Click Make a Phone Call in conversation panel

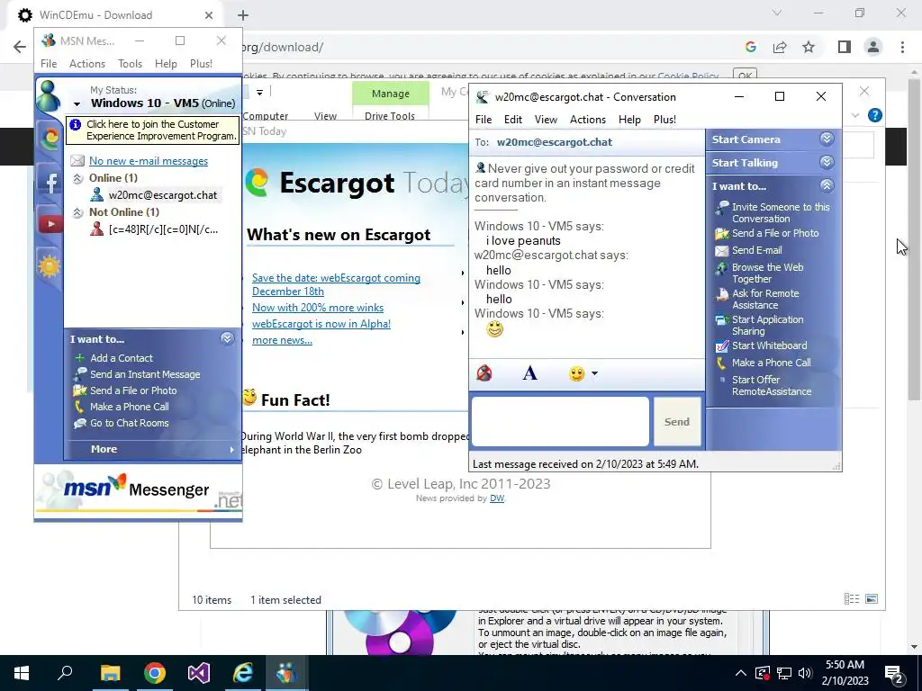point(771,363)
